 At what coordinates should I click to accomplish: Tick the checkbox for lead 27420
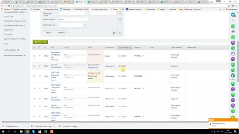pos(34,117)
